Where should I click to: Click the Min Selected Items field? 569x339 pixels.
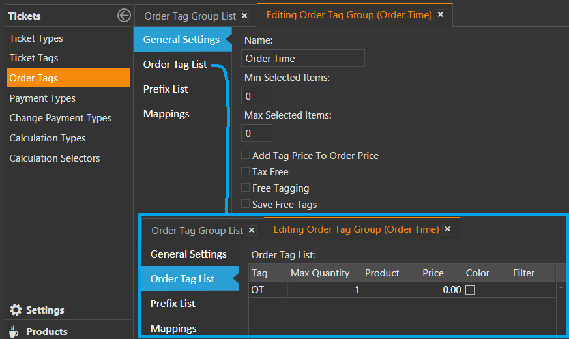click(256, 96)
